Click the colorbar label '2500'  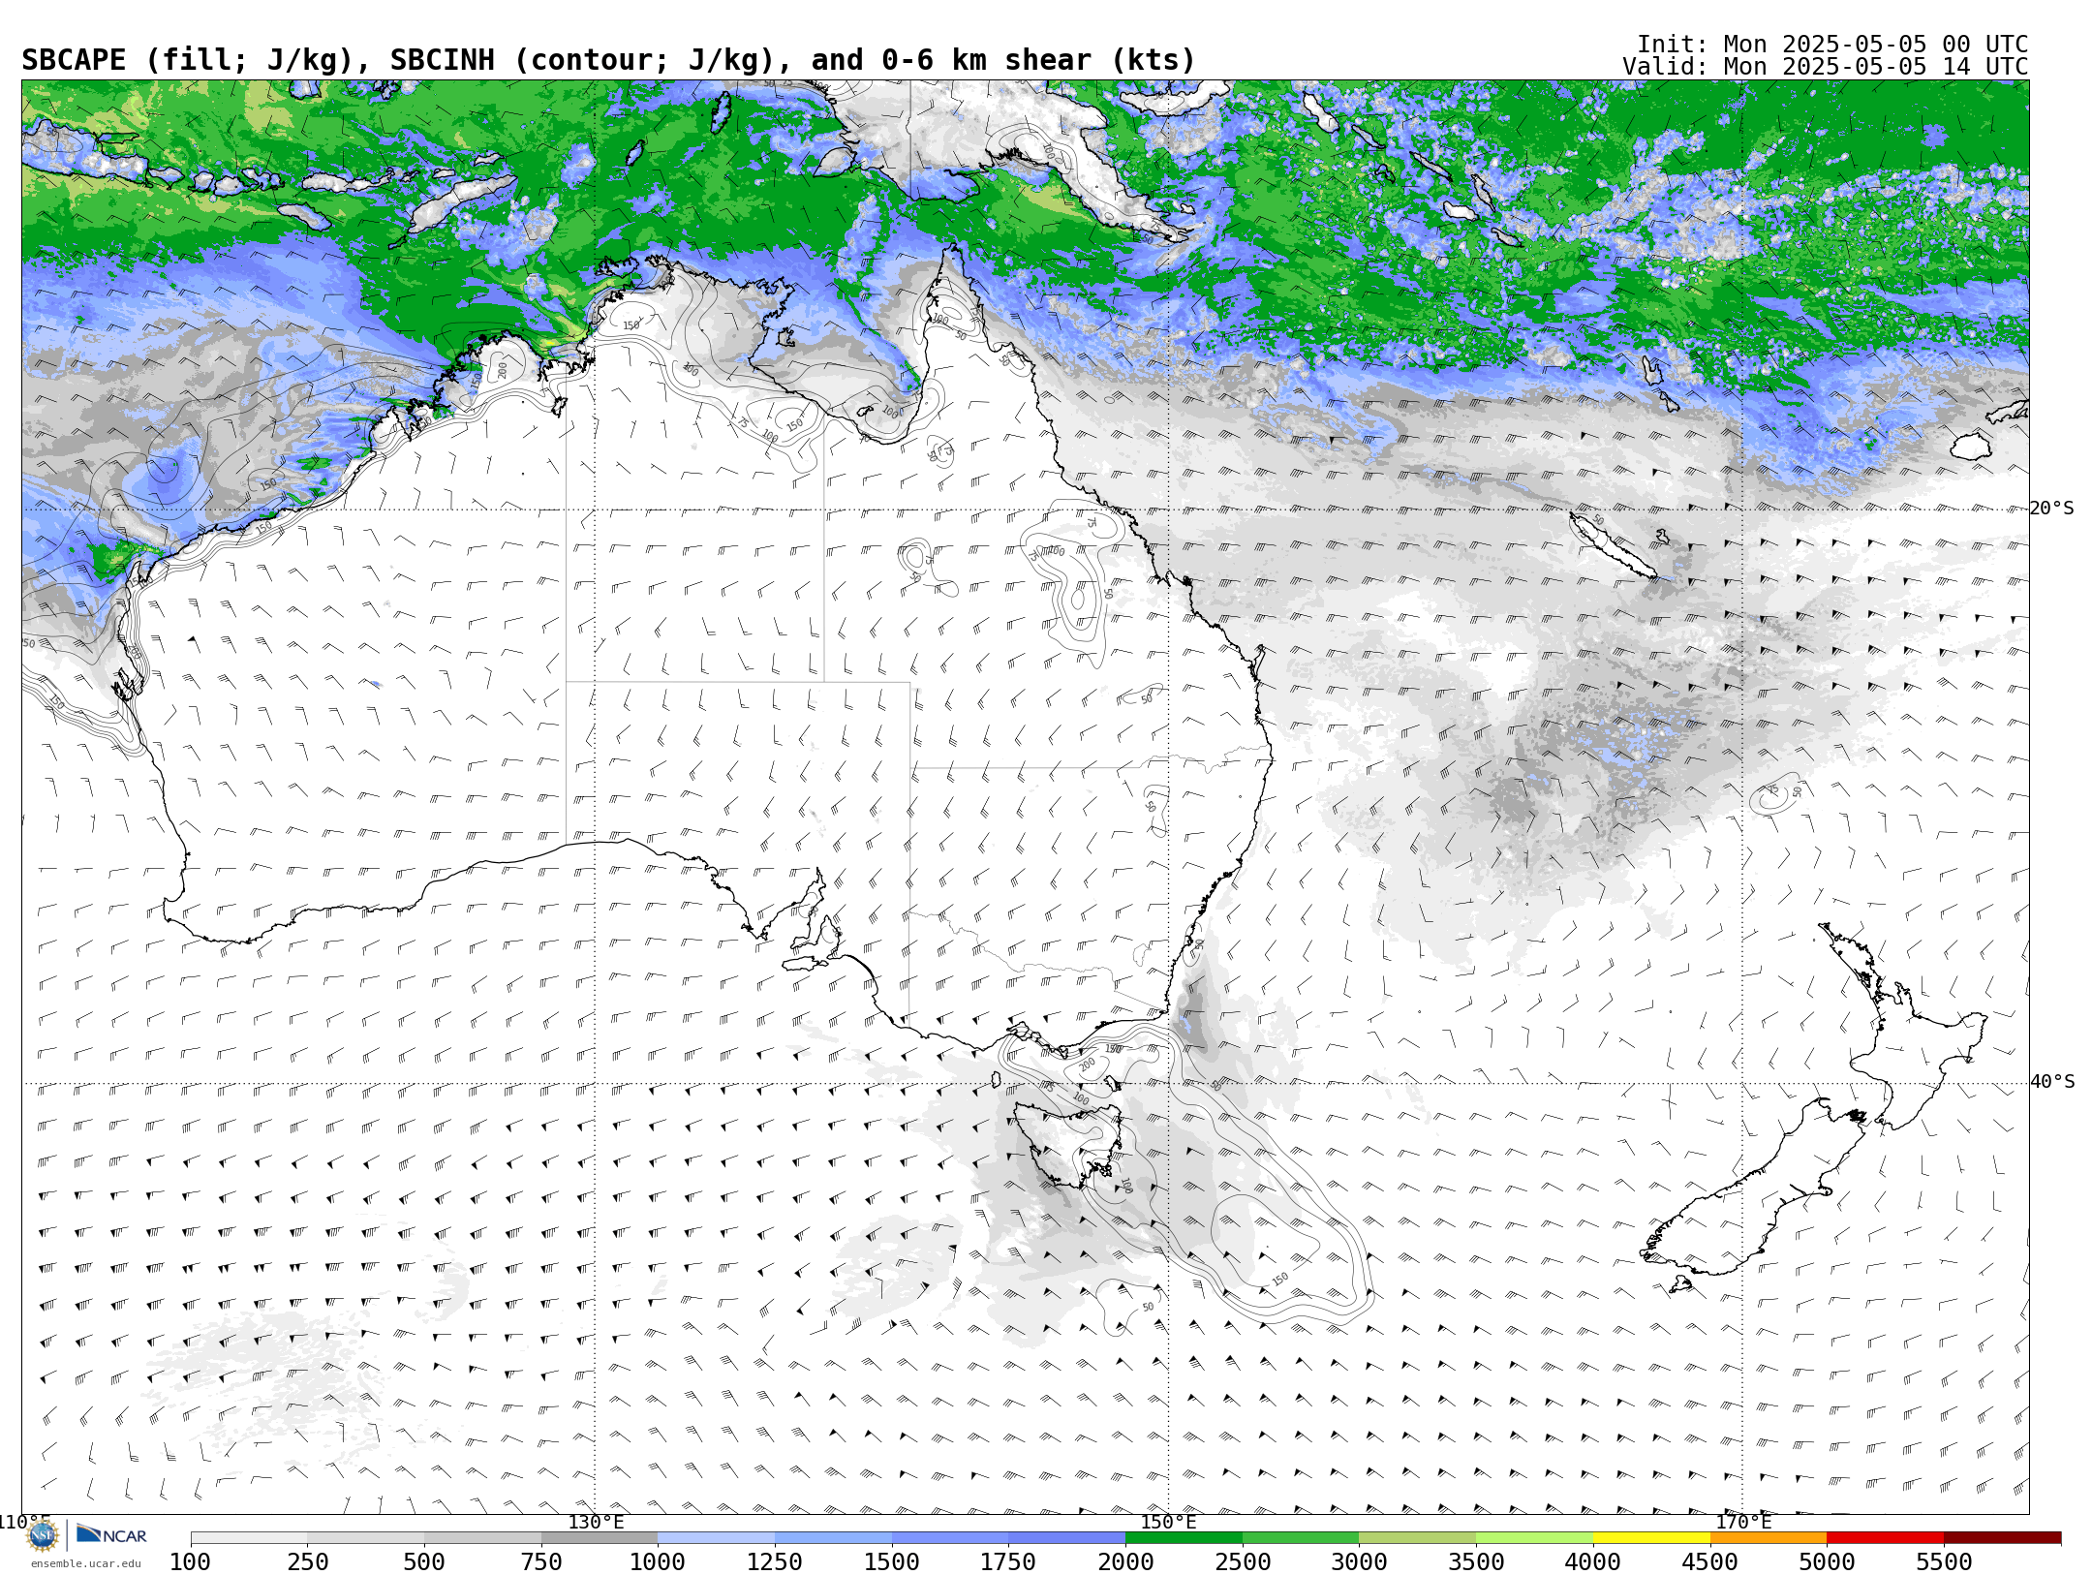[1243, 1562]
